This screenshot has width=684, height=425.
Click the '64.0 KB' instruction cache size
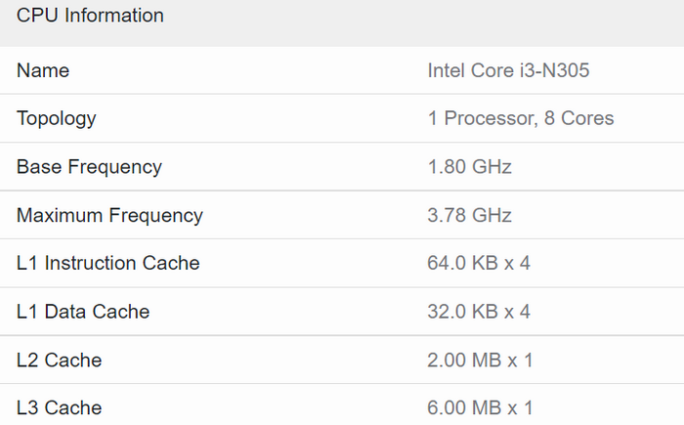coord(463,263)
